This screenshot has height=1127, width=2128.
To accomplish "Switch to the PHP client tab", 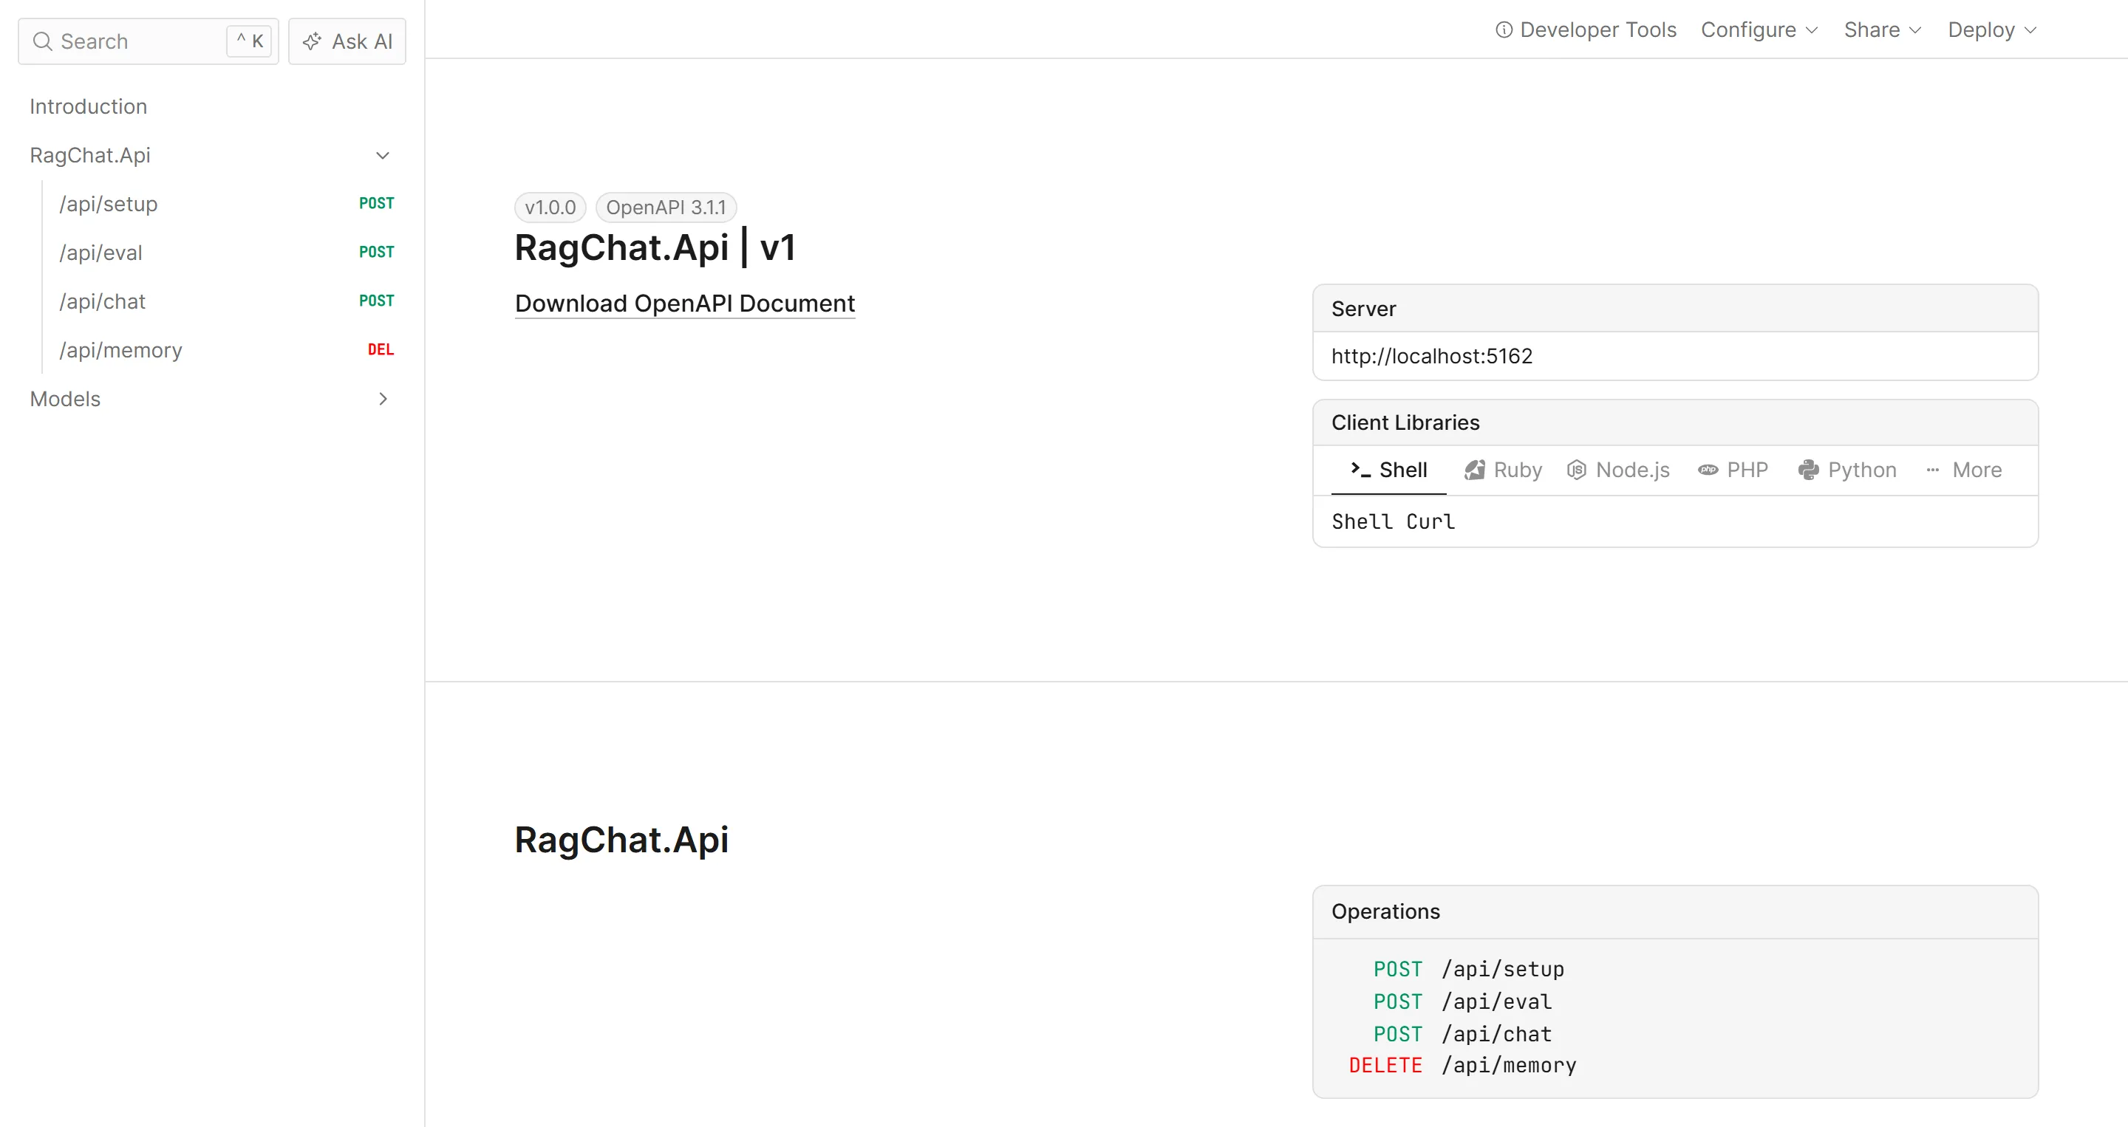I will click(1732, 470).
